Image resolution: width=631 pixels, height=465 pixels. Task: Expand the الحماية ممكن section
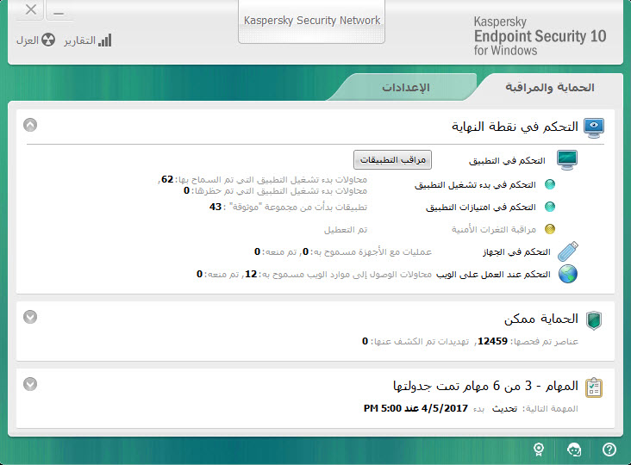pos(30,317)
